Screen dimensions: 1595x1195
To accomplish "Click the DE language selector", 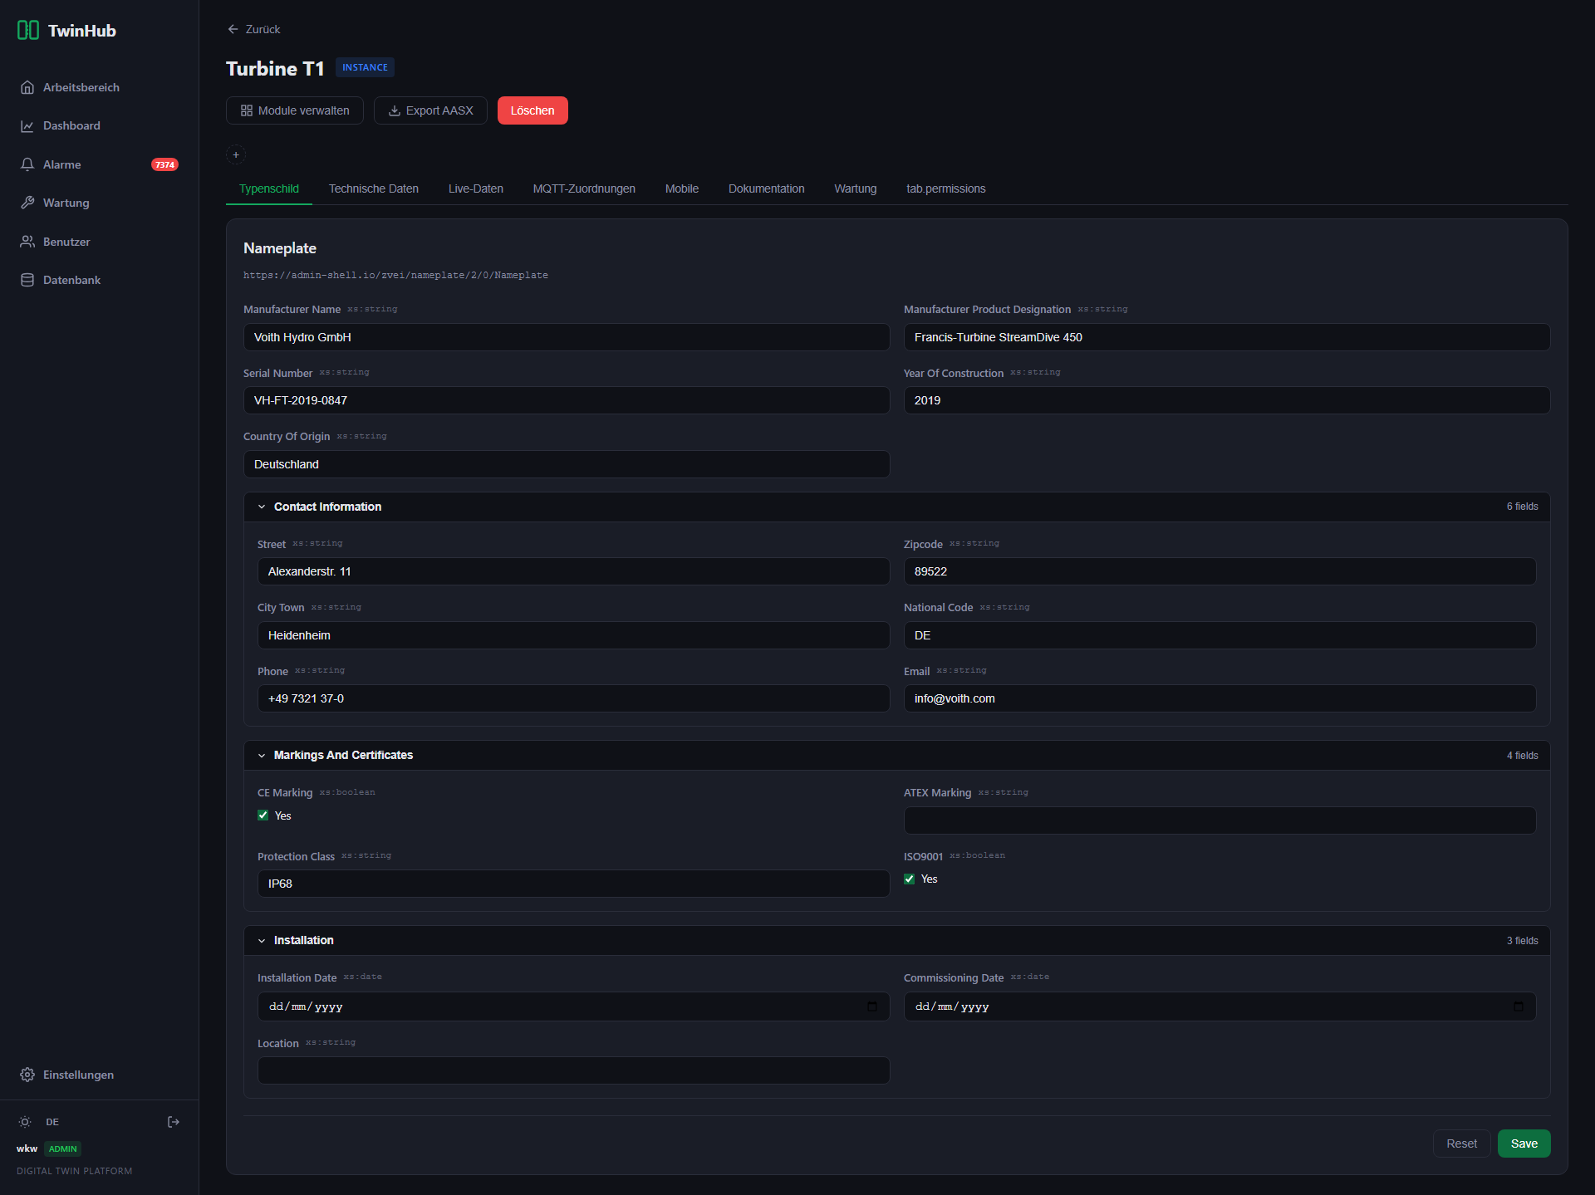I will point(52,1122).
